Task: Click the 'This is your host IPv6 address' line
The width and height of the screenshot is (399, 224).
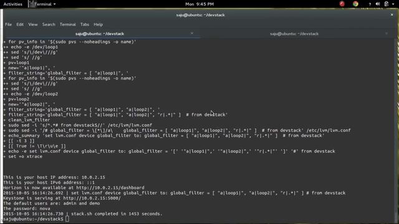Action: click(49, 182)
